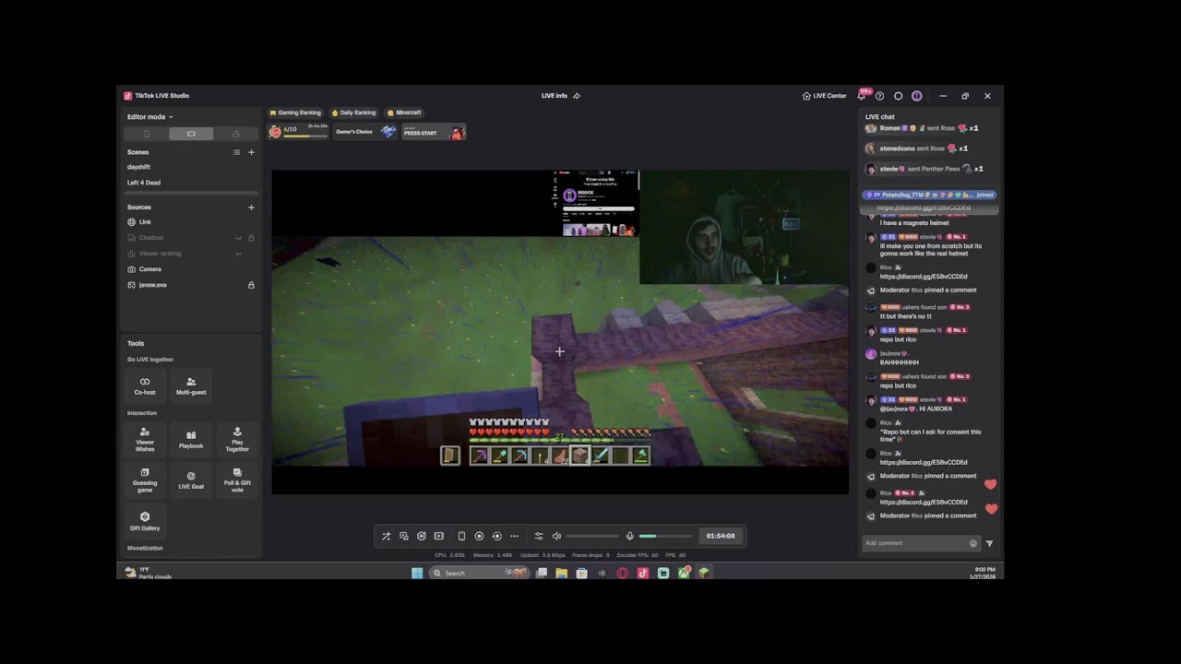
Task: Open the Gamer's Choice card
Action: click(365, 132)
